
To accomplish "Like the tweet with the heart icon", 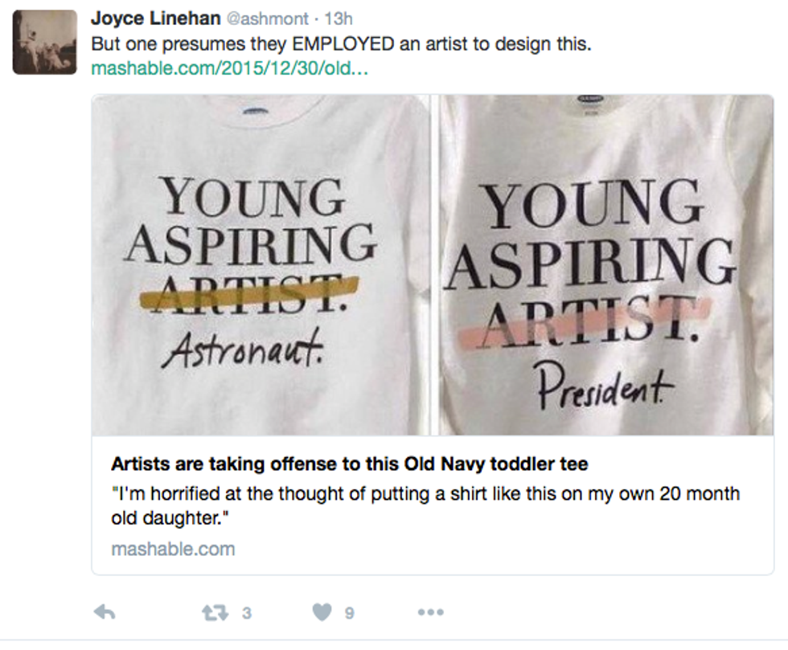I will [322, 613].
